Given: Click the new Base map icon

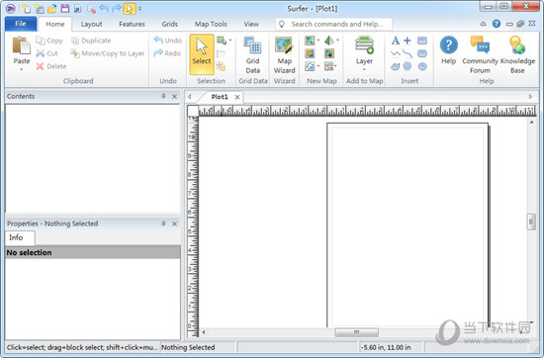Looking at the screenshot, I should [x=310, y=41].
